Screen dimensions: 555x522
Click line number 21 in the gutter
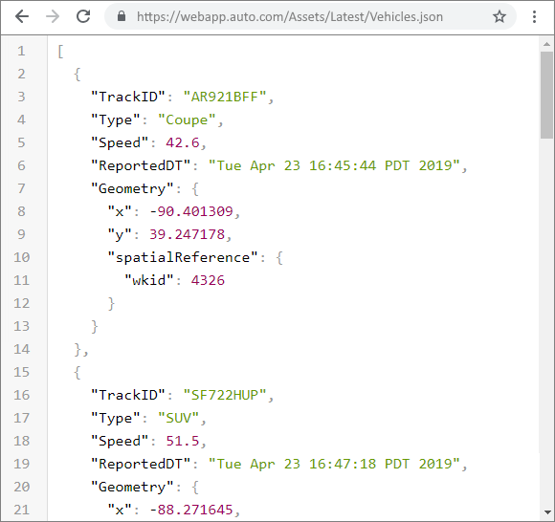tap(22, 510)
